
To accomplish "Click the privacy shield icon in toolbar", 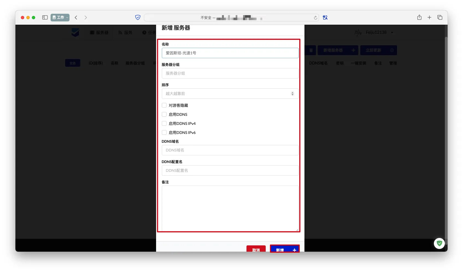I will 138,18.
